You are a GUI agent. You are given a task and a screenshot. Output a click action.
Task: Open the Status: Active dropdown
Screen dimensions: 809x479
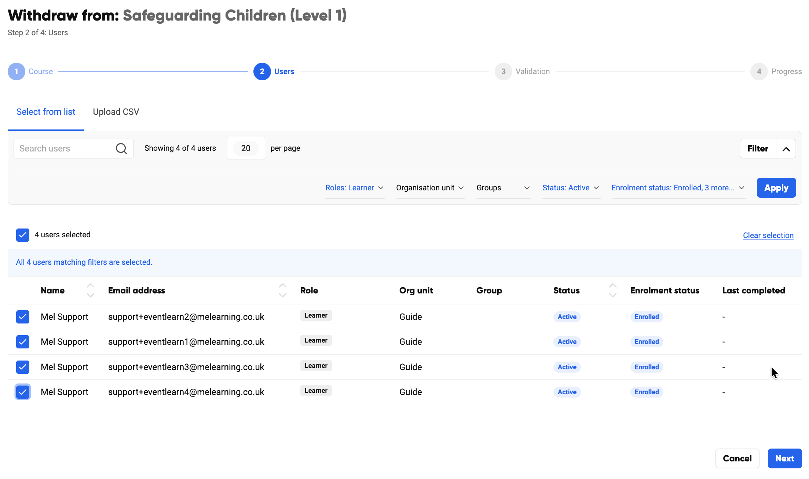(571, 188)
